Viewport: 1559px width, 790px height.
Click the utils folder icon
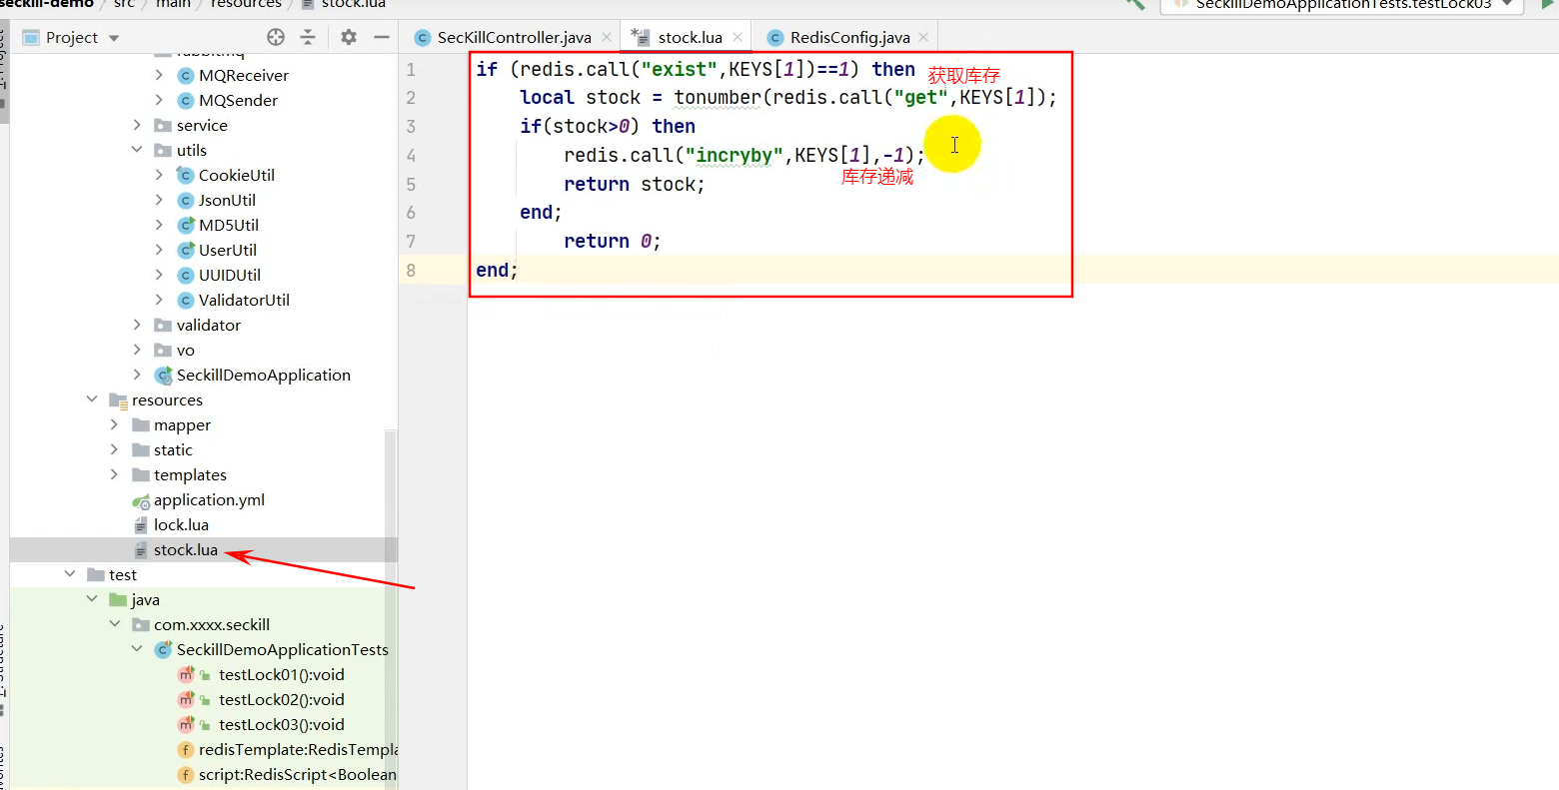pos(163,150)
